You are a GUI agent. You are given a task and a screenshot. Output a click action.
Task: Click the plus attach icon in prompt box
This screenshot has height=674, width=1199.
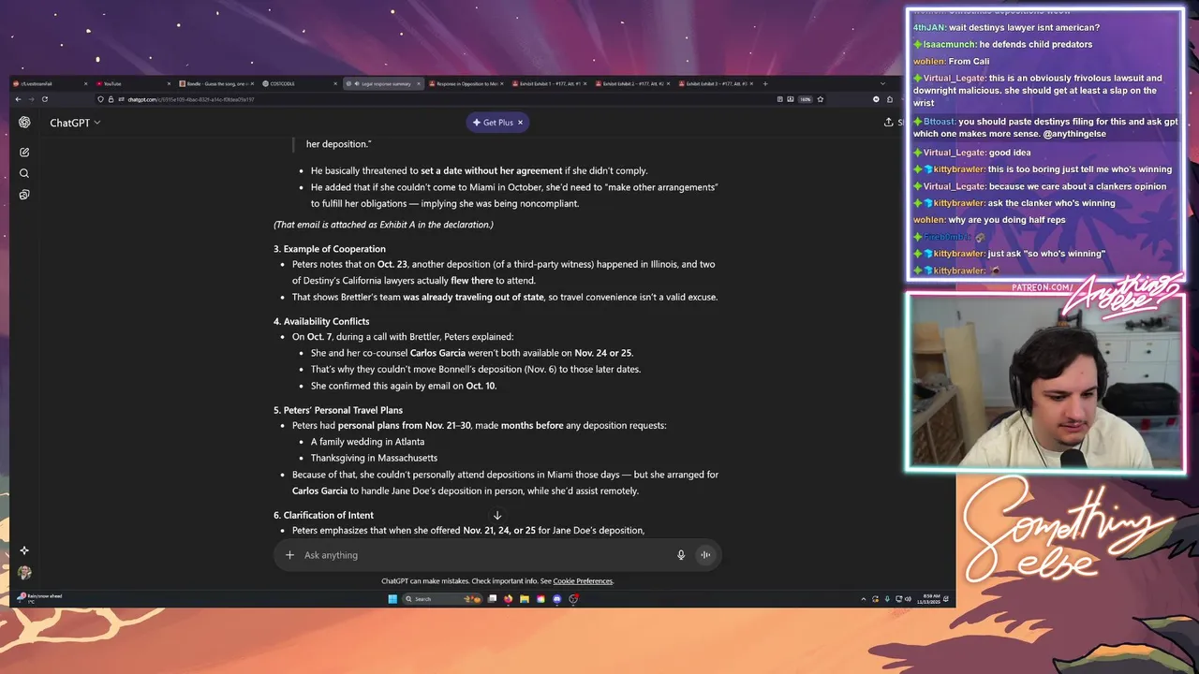click(289, 555)
